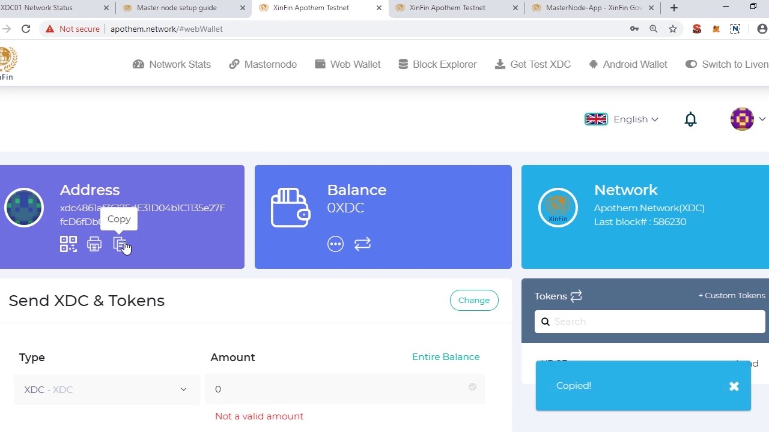This screenshot has width=769, height=432.
Task: Open the notifications bell
Action: [691, 119]
